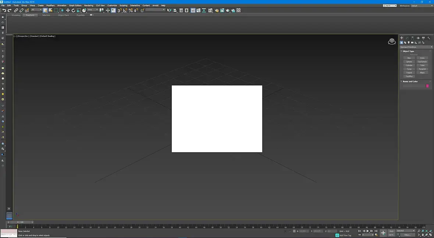Screen dimensions: 434x238
Task: Click the Sphere object button
Action: click(409, 62)
